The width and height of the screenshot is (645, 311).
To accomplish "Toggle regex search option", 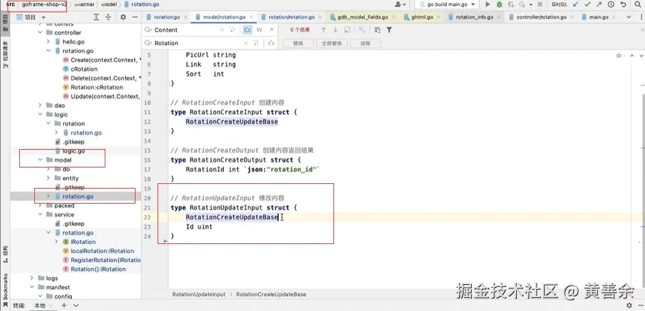I will click(x=271, y=30).
